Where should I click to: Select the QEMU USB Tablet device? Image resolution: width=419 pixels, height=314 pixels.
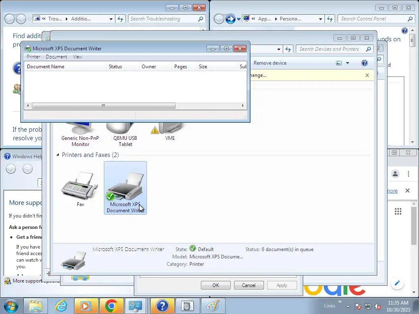pos(125,135)
